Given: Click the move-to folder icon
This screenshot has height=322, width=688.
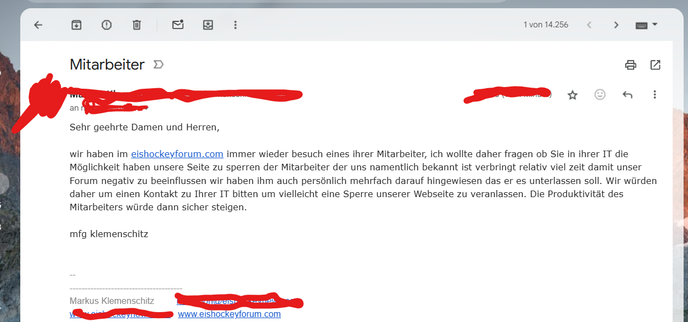Looking at the screenshot, I should point(208,25).
